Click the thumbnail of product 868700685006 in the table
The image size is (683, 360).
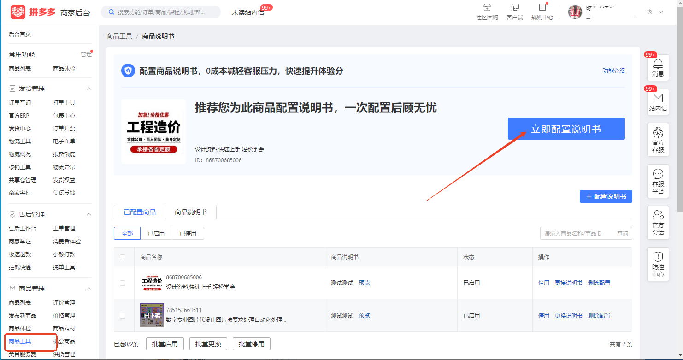click(152, 283)
